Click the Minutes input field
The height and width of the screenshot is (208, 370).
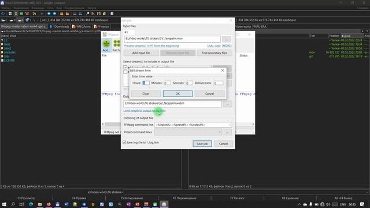pyautogui.click(x=167, y=83)
